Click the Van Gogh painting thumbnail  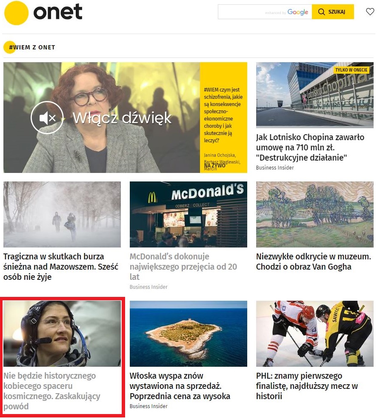[314, 214]
